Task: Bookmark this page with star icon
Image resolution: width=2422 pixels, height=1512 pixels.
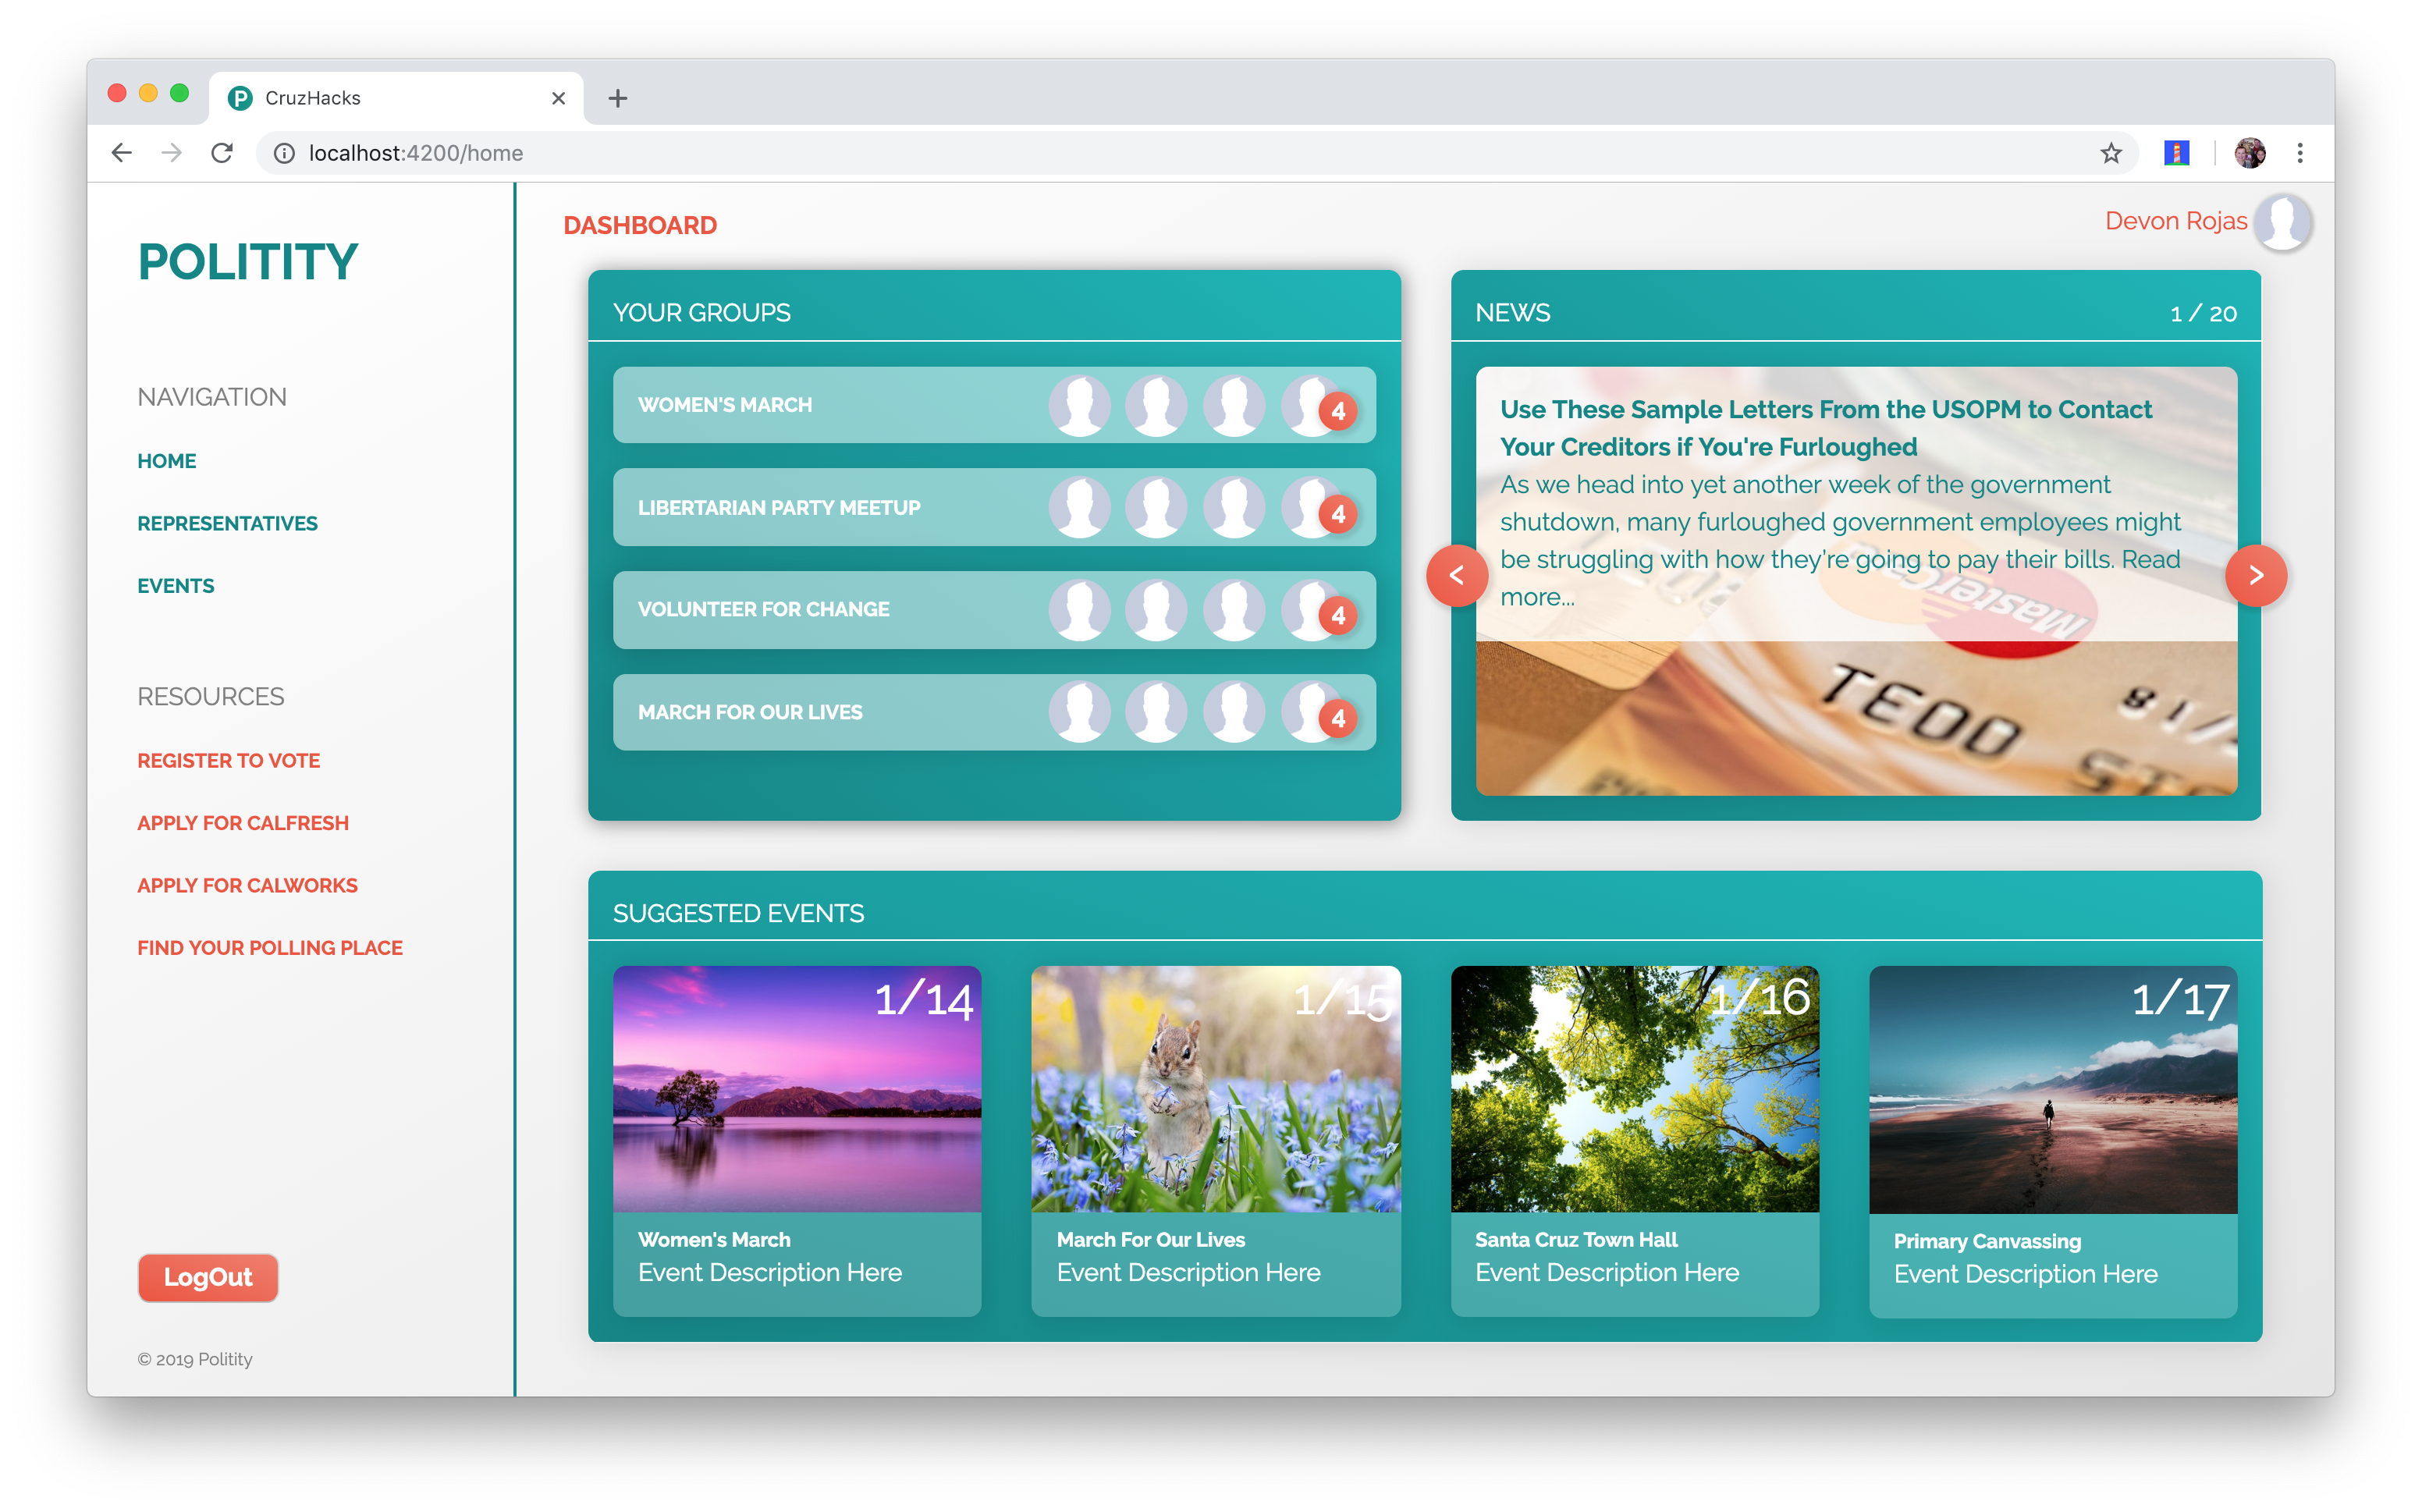Action: click(x=2110, y=153)
